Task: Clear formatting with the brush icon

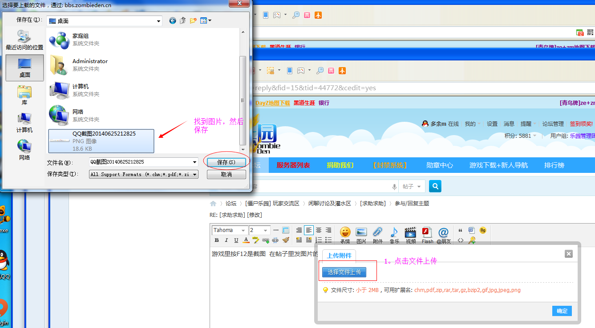Action: (285, 240)
